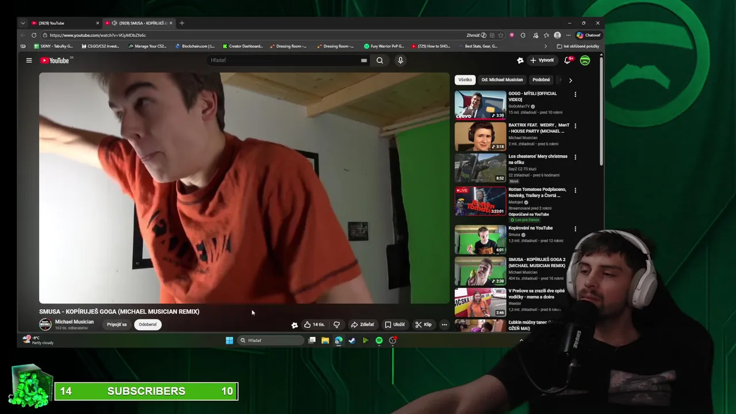This screenshot has width=736, height=414.
Task: Open options menu for Baxtrix House Party video
Action: click(575, 126)
